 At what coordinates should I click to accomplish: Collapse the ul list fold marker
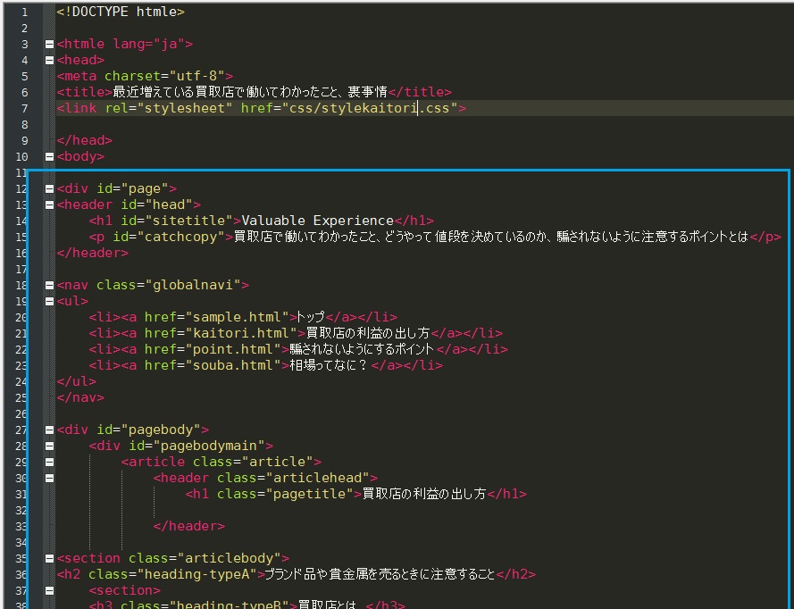49,301
